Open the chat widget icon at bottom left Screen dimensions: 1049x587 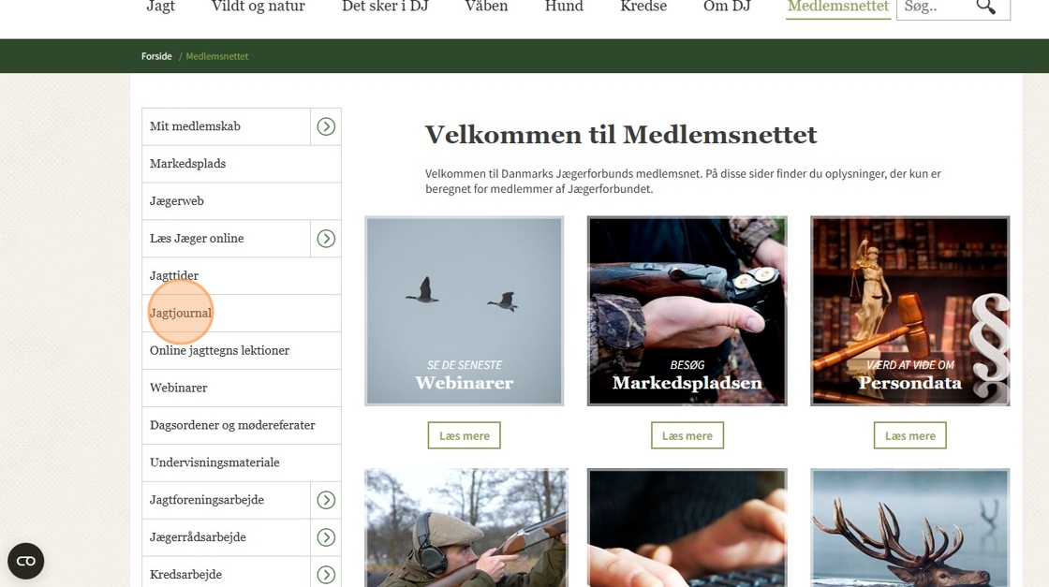click(26, 561)
